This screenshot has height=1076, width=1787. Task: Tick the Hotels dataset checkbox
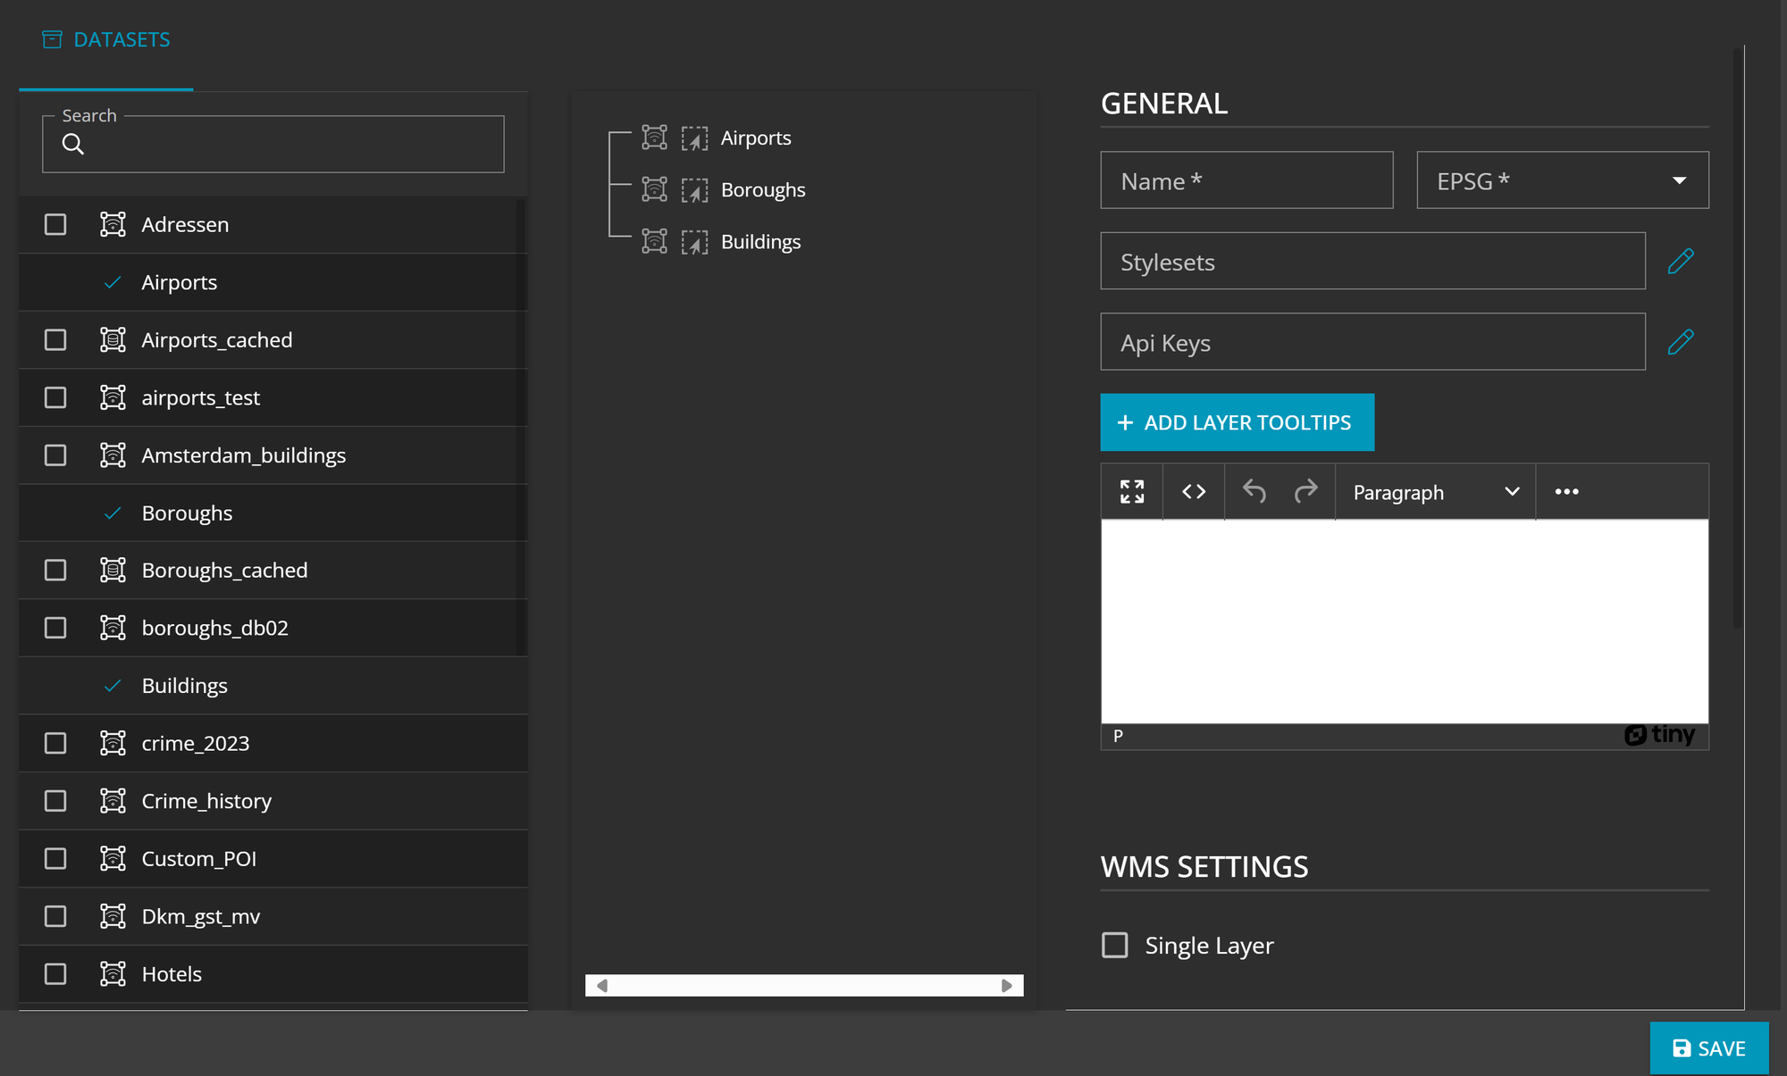55,973
